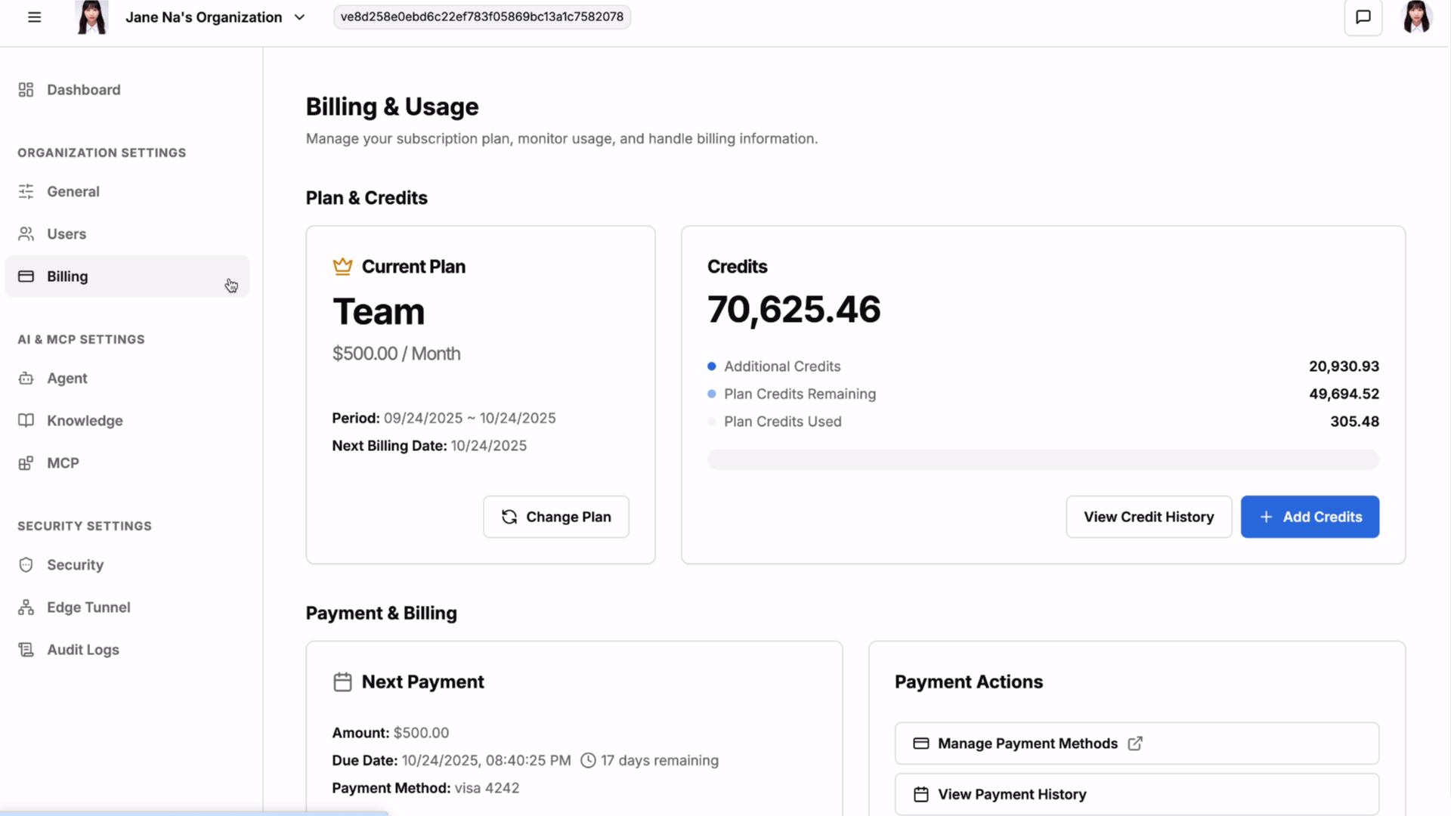Click the Audit Logs icon in sidebar
This screenshot has width=1451, height=816.
pyautogui.click(x=26, y=650)
